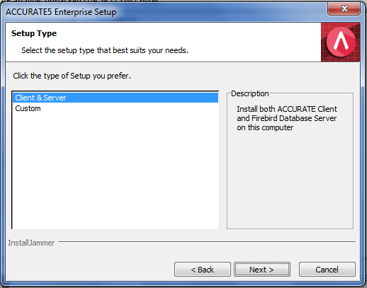
Task: Click the red ACCURATE logo icon
Action: [x=340, y=42]
